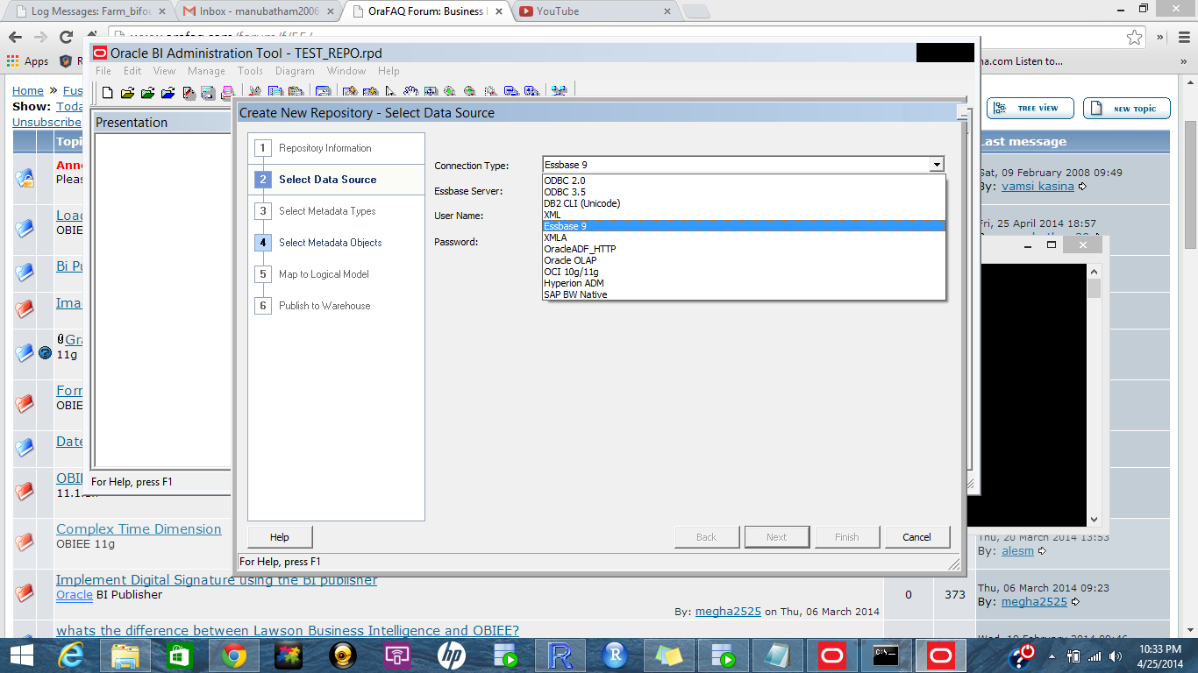Open Windows Store from the taskbar
The image size is (1198, 673).
[179, 655]
